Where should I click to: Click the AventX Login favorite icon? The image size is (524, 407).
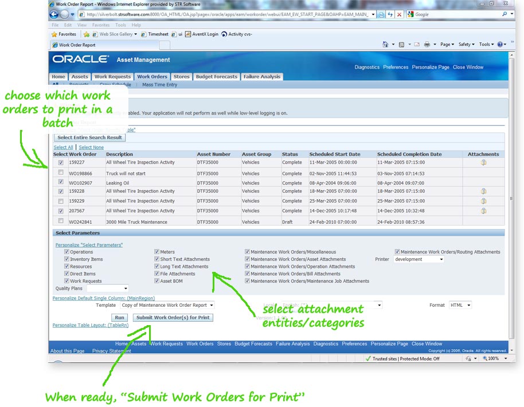pyautogui.click(x=188, y=34)
